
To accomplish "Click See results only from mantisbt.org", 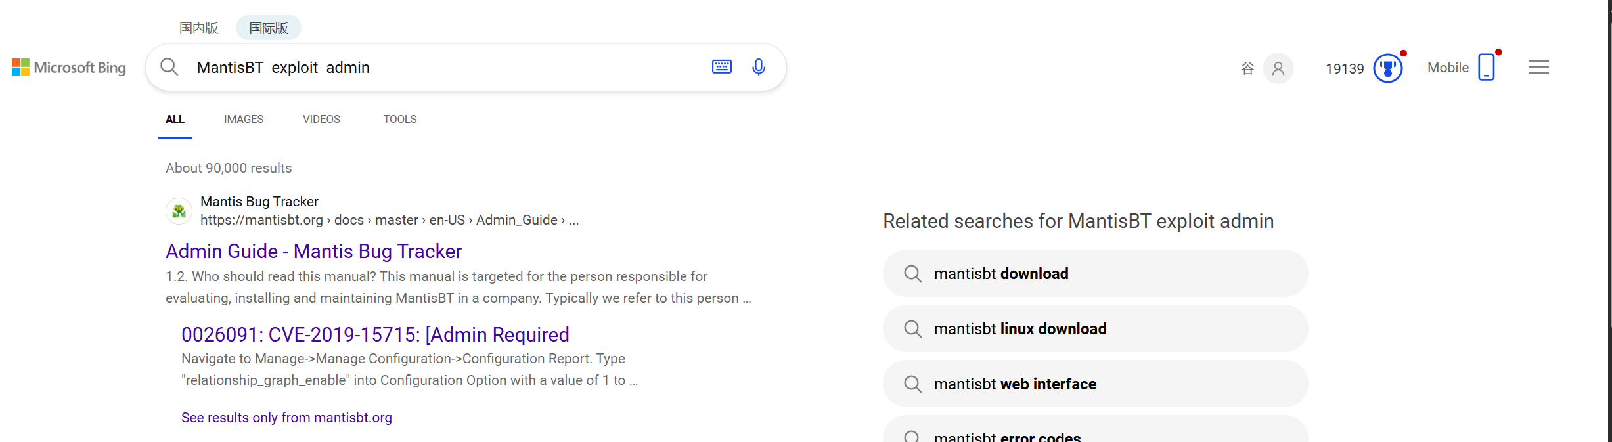I will (286, 418).
